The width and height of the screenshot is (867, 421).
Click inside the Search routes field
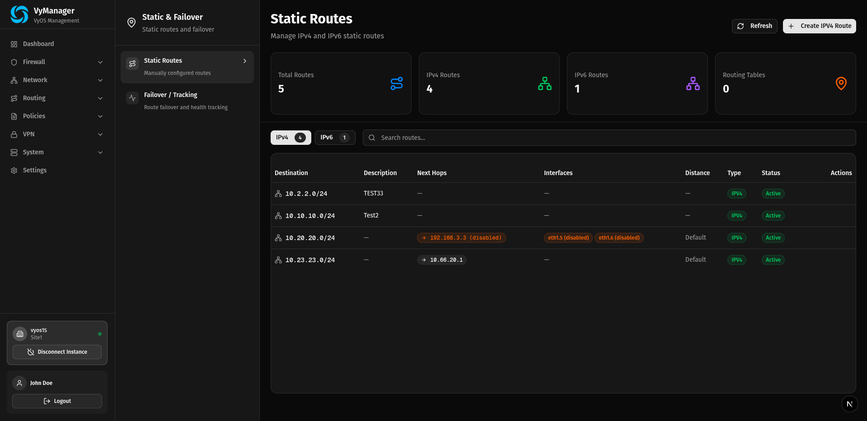coord(497,138)
